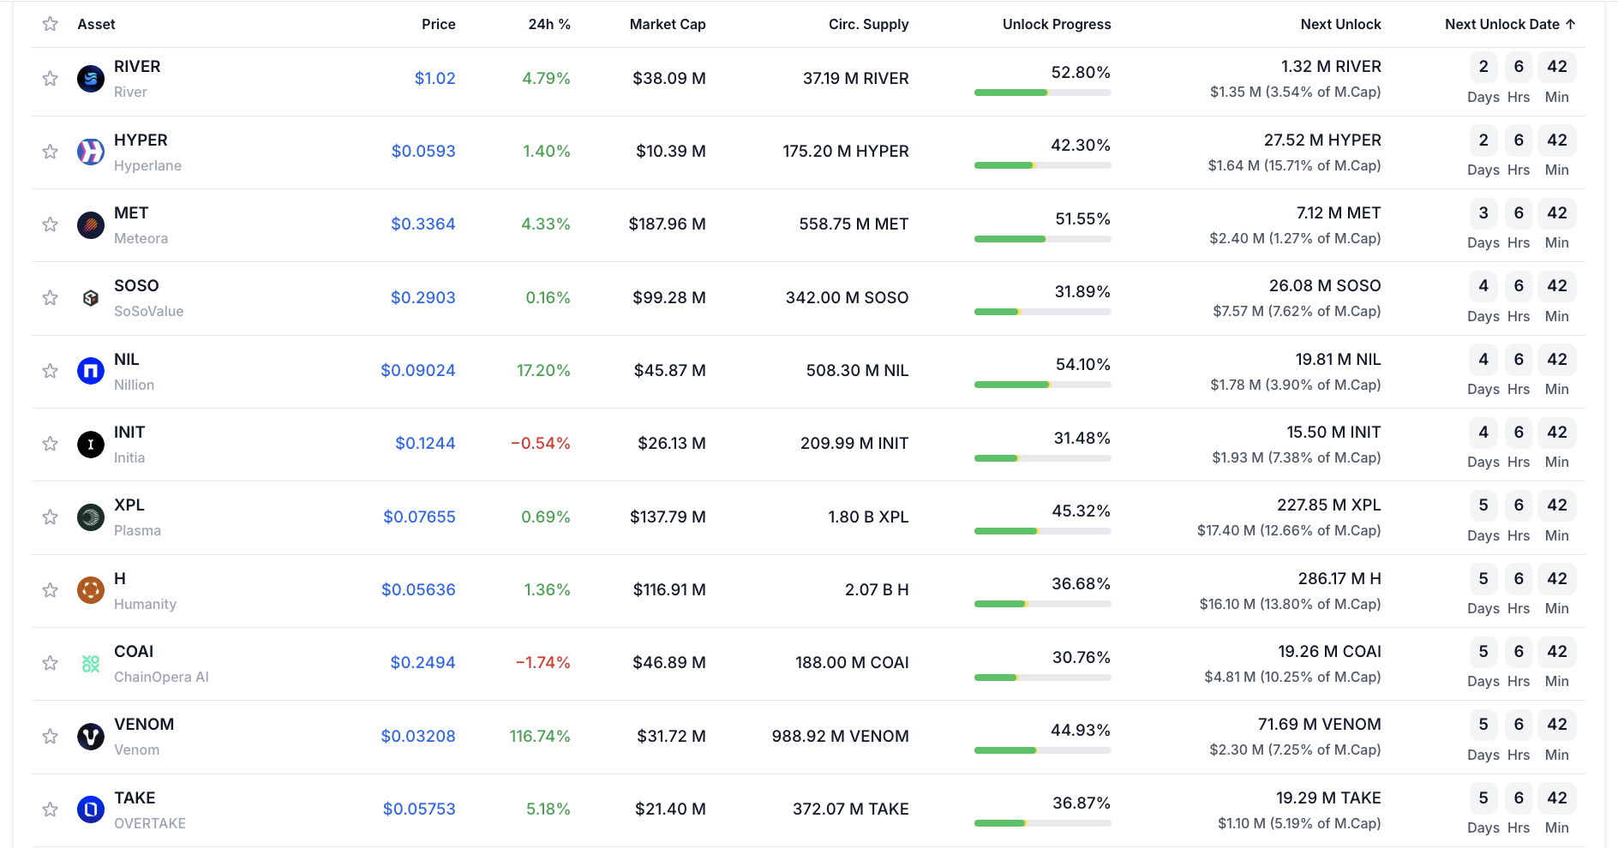Sort by Market Cap column header

668,24
